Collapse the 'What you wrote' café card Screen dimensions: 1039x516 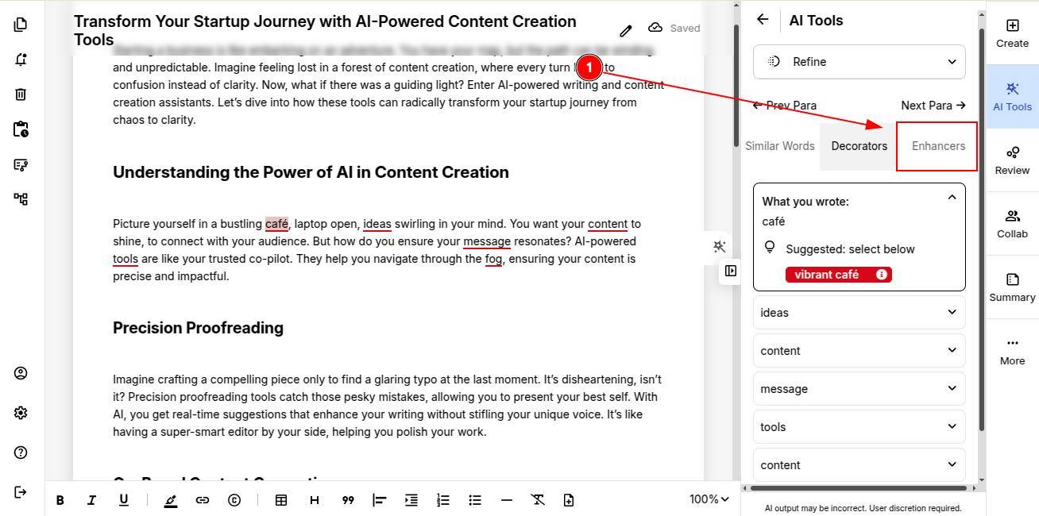(x=952, y=198)
